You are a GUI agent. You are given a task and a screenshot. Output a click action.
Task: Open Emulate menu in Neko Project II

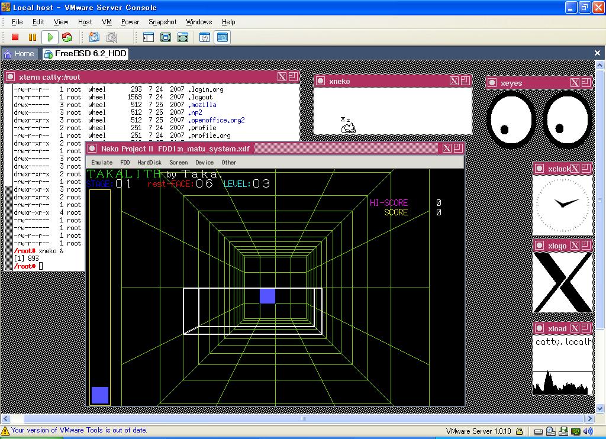(102, 162)
